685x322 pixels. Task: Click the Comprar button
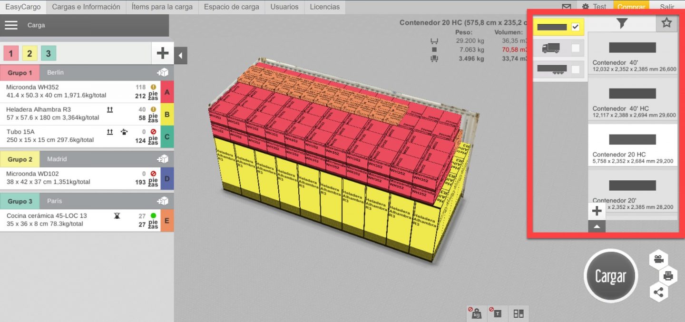pyautogui.click(x=631, y=7)
